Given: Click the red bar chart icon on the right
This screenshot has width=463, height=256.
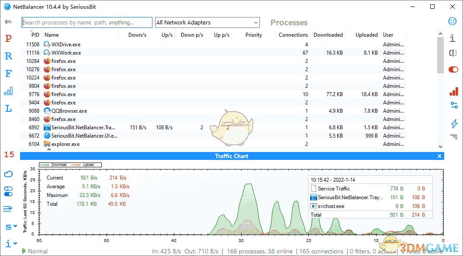Looking at the screenshot, I should 453,91.
